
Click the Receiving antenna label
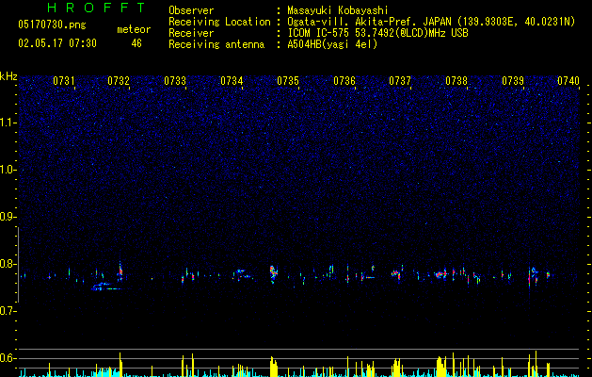pos(216,44)
